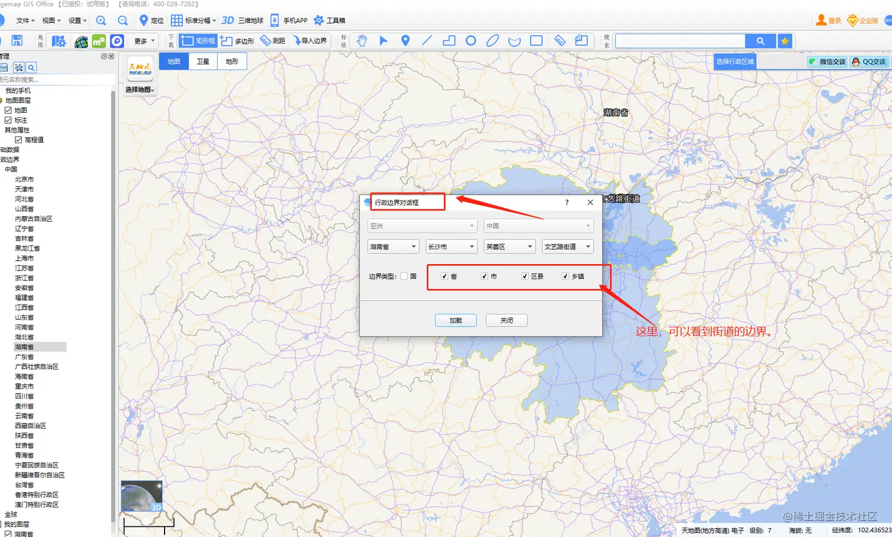Viewport: 892px width, 537px height.
Task: Click the blue search magnifier button
Action: (x=761, y=41)
